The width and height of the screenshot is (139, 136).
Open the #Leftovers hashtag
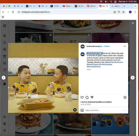[x=118, y=62]
